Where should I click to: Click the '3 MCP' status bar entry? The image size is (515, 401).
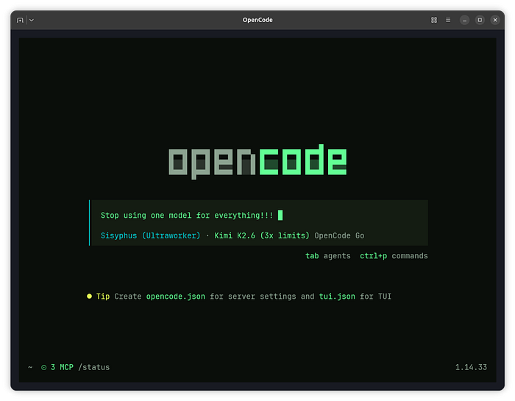[x=62, y=367]
